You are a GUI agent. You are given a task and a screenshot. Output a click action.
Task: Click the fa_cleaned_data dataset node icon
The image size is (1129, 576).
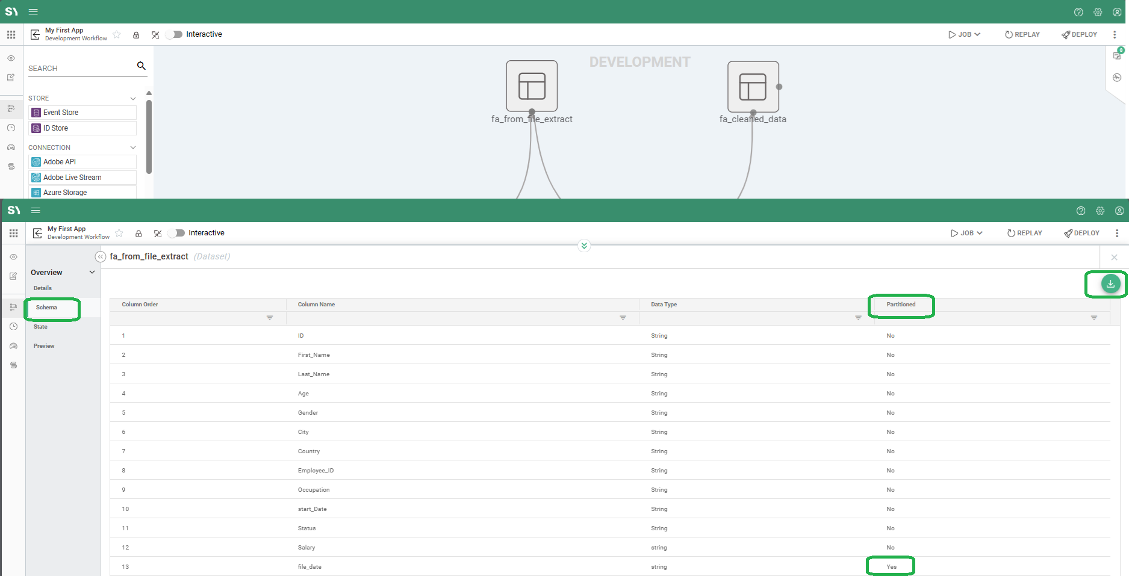coord(753,86)
